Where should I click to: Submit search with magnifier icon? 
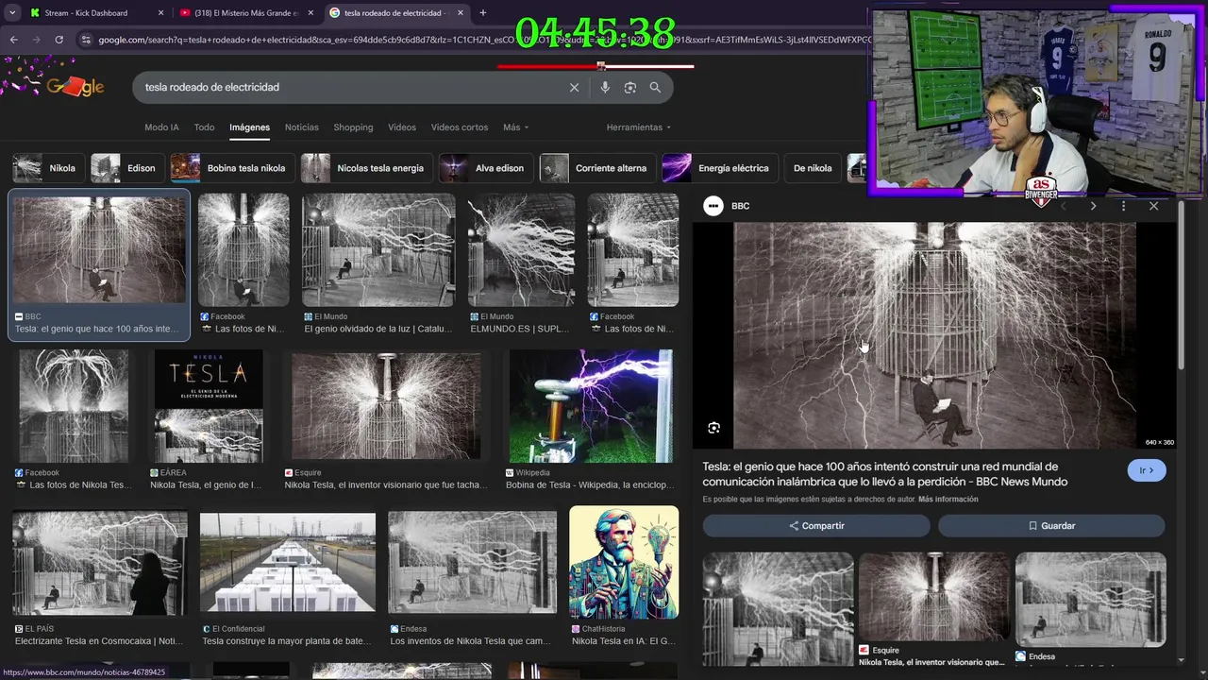tap(655, 87)
